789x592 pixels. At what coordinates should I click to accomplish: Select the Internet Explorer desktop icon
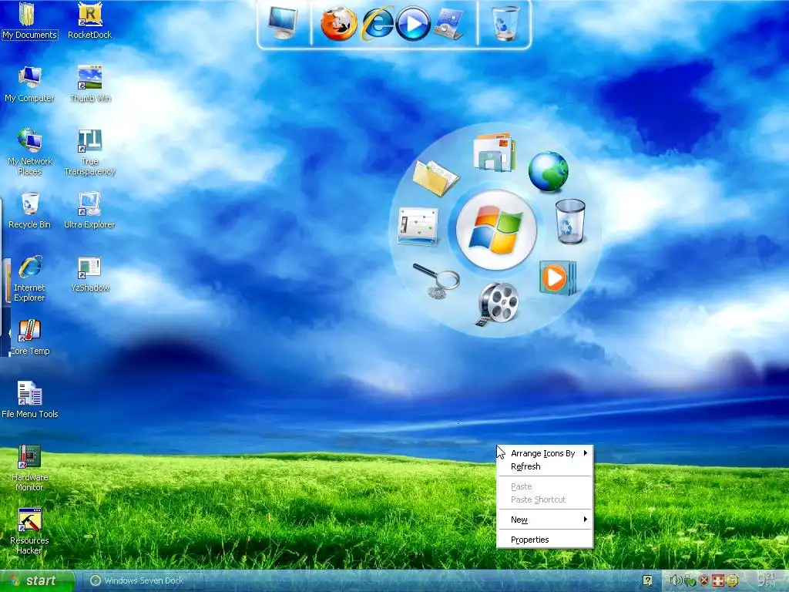click(29, 278)
